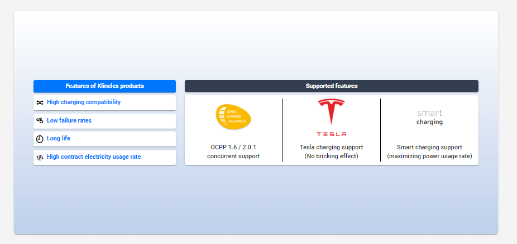Image resolution: width=517 pixels, height=244 pixels.
Task: Click the (maximizing power usage rate) text
Action: (429, 157)
